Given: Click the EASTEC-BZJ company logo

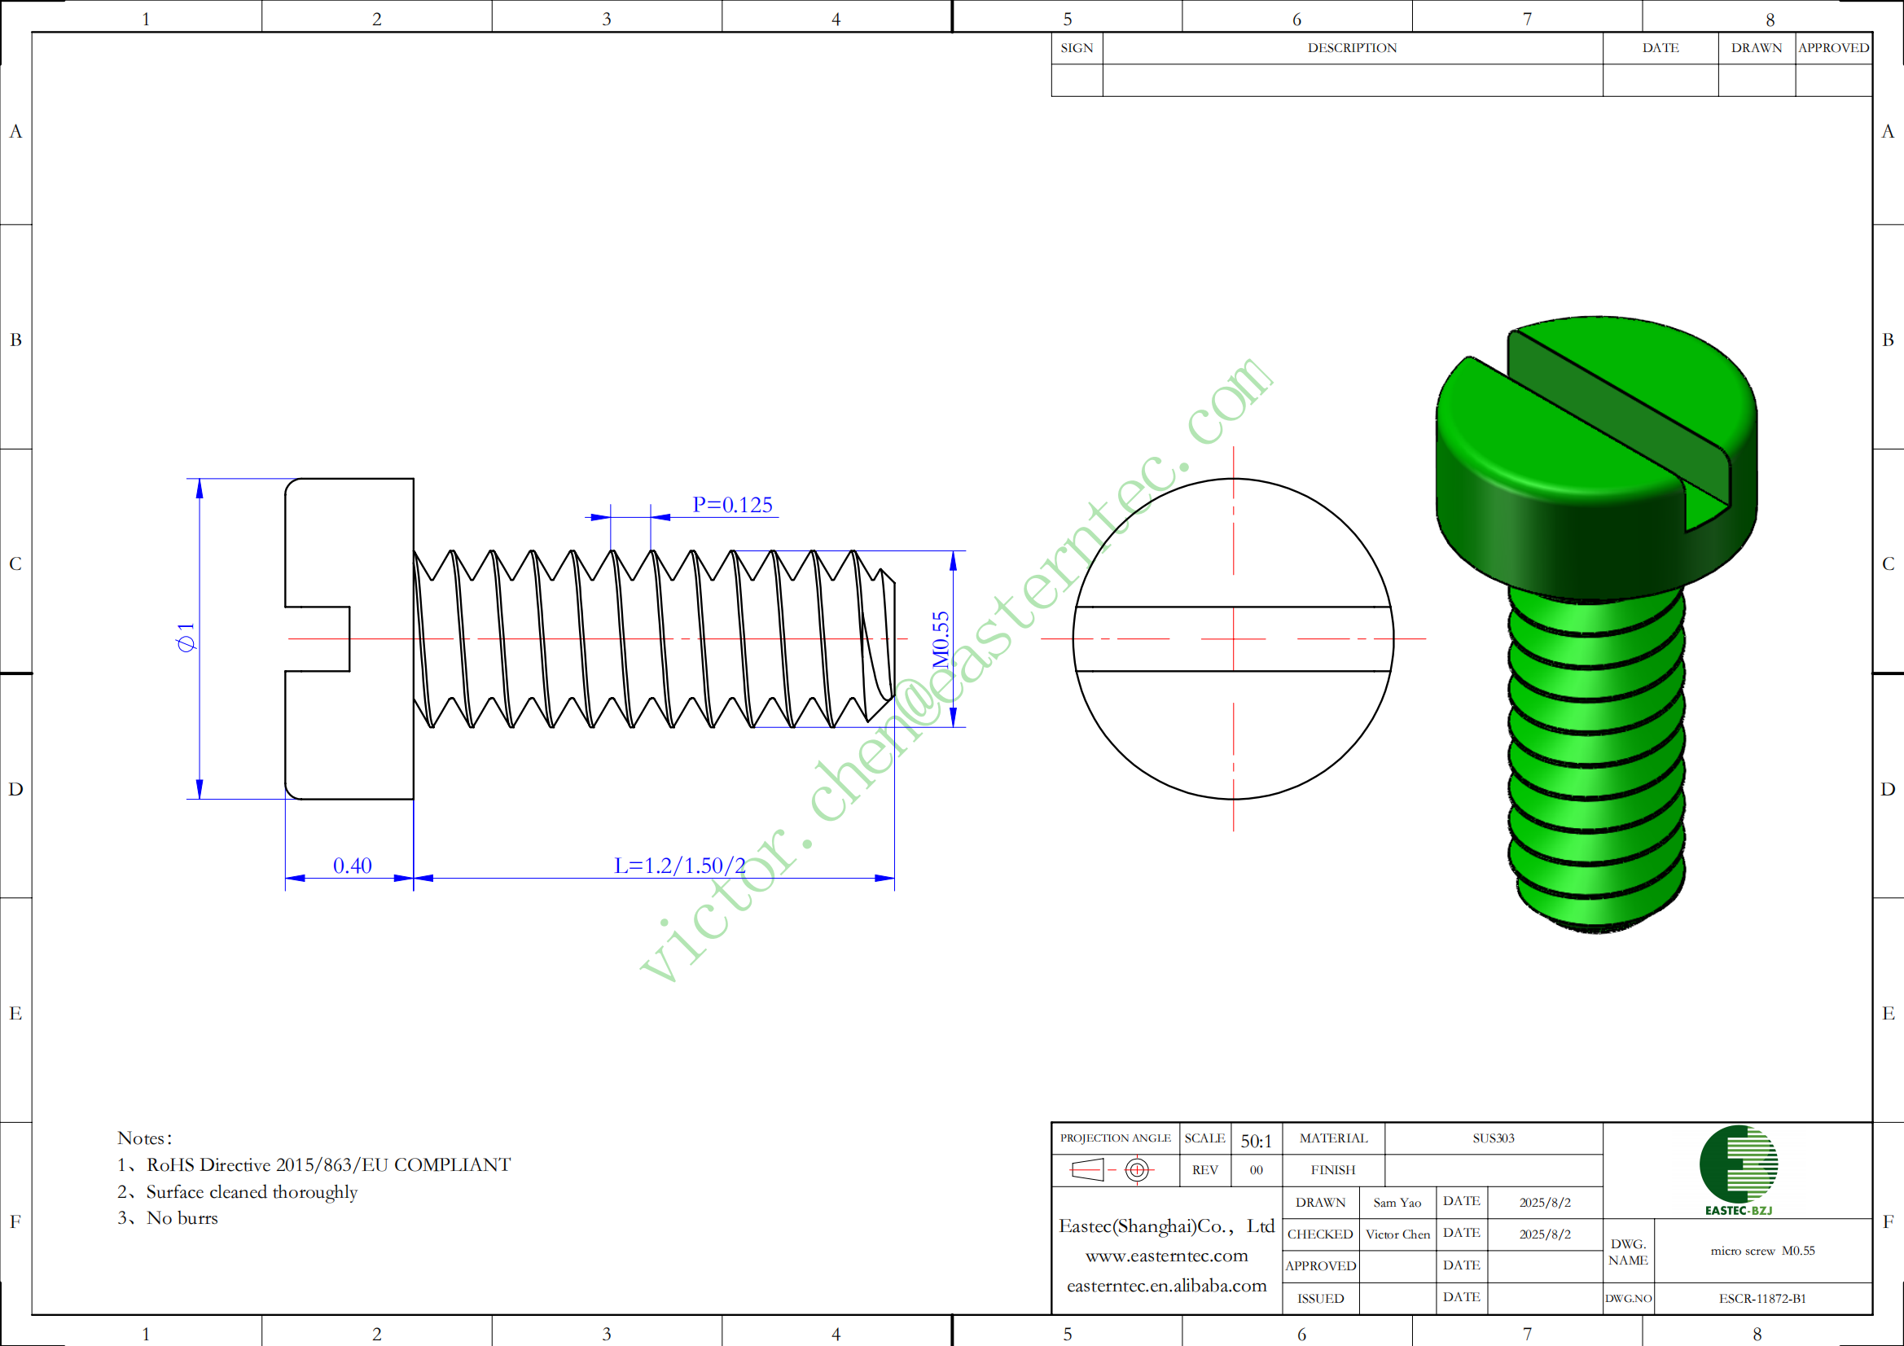Looking at the screenshot, I should coord(1738,1170).
